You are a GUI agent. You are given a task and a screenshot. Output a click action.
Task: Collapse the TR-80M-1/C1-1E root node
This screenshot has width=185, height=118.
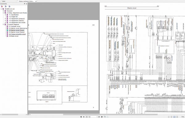click(x=2, y=9)
